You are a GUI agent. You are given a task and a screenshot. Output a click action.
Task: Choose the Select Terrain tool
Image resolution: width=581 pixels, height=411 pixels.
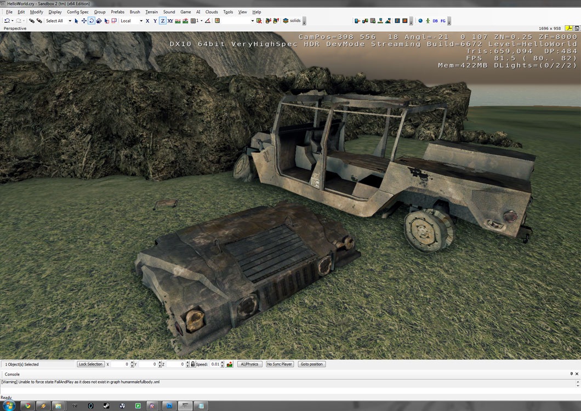click(106, 21)
